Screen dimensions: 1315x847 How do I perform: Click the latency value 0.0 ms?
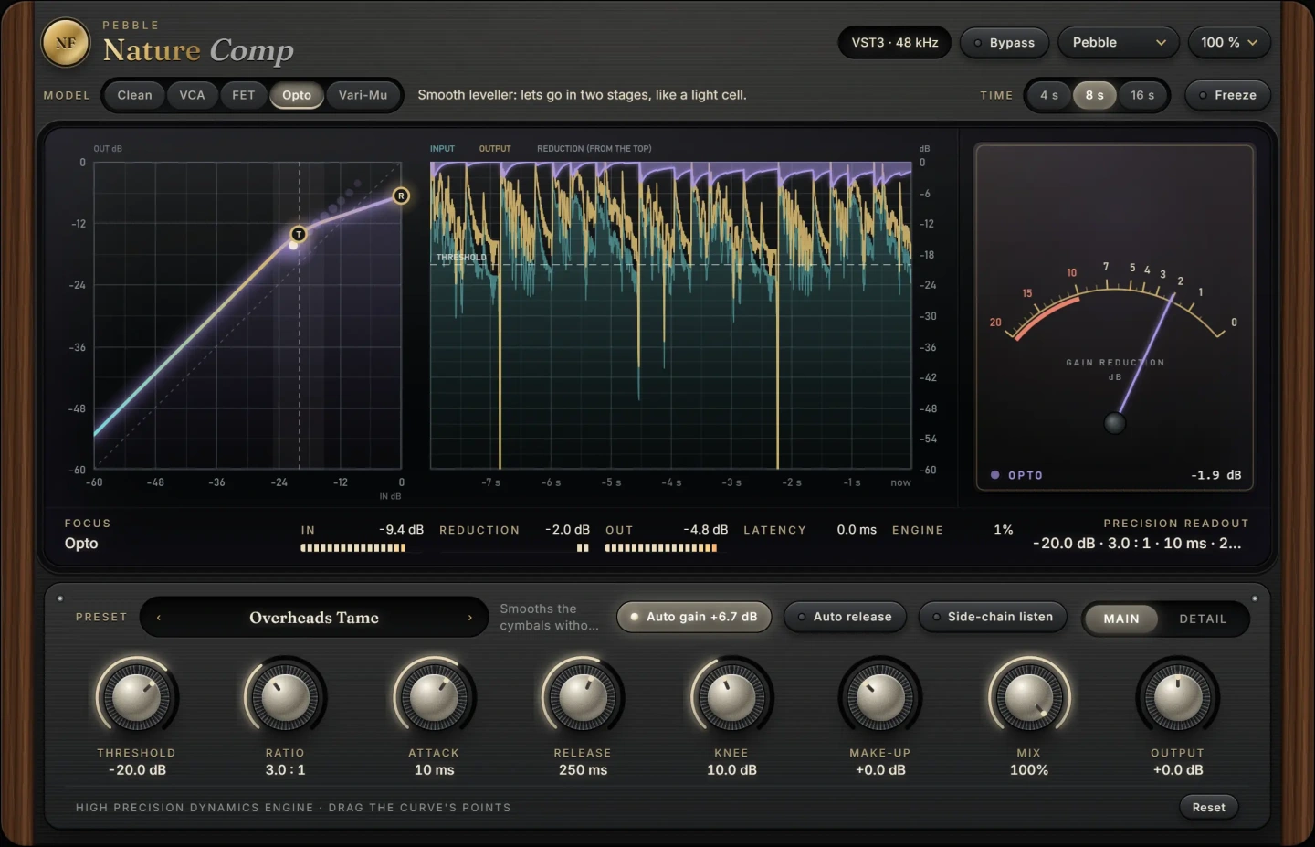857,530
